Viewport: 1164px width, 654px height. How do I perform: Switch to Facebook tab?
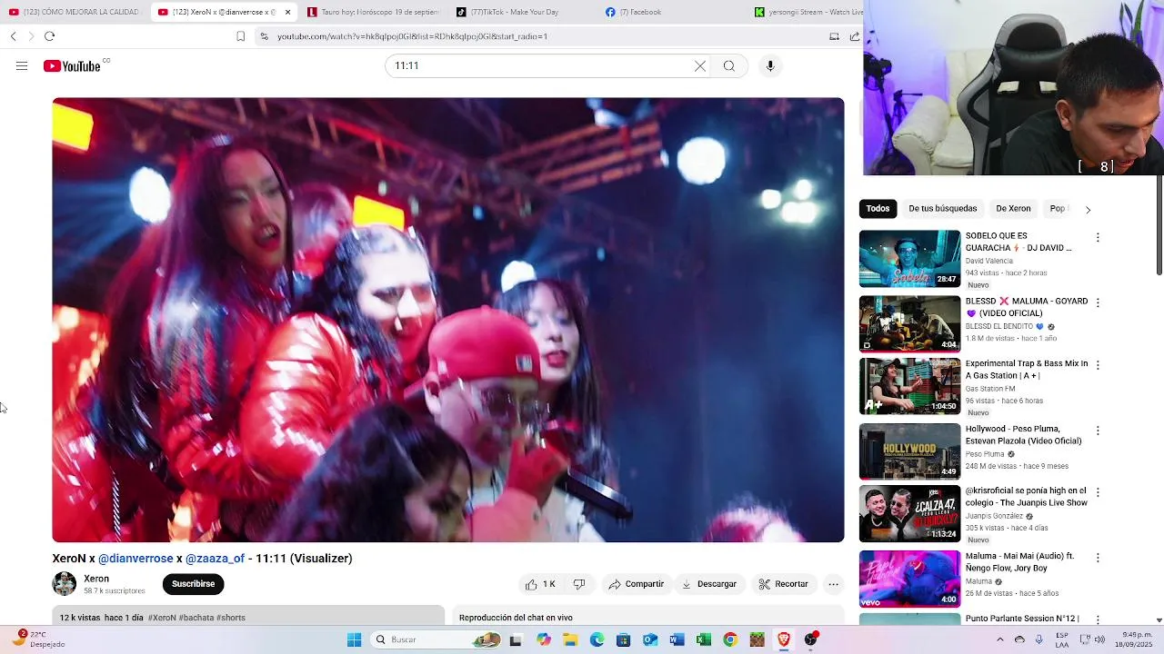click(x=671, y=12)
